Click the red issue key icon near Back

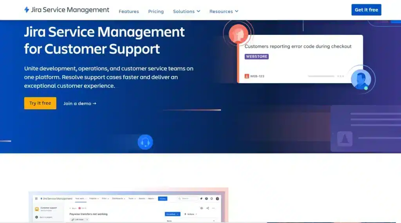(x=79, y=208)
